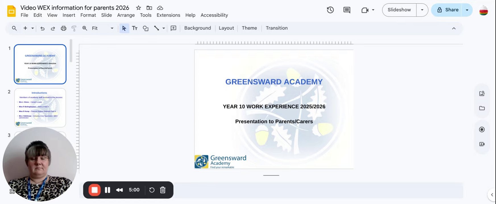Viewport: 496px width, 204px height.
Task: Start a video call from camera icon
Action: (365, 10)
